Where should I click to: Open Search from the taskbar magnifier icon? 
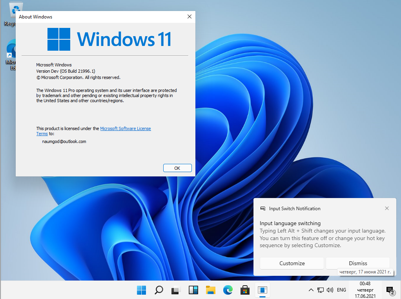tap(159, 290)
